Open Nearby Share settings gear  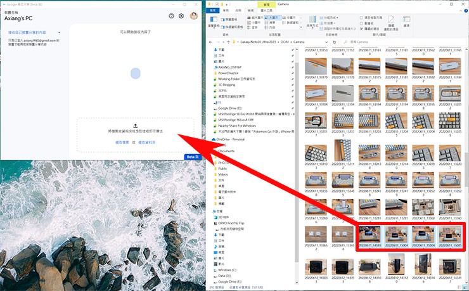point(181,16)
